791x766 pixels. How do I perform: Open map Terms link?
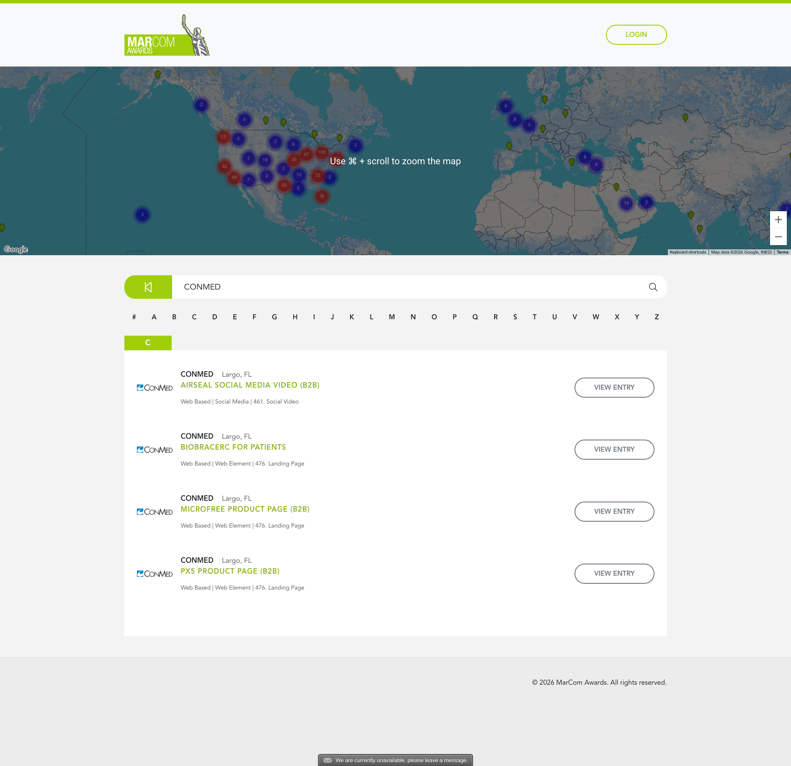782,252
